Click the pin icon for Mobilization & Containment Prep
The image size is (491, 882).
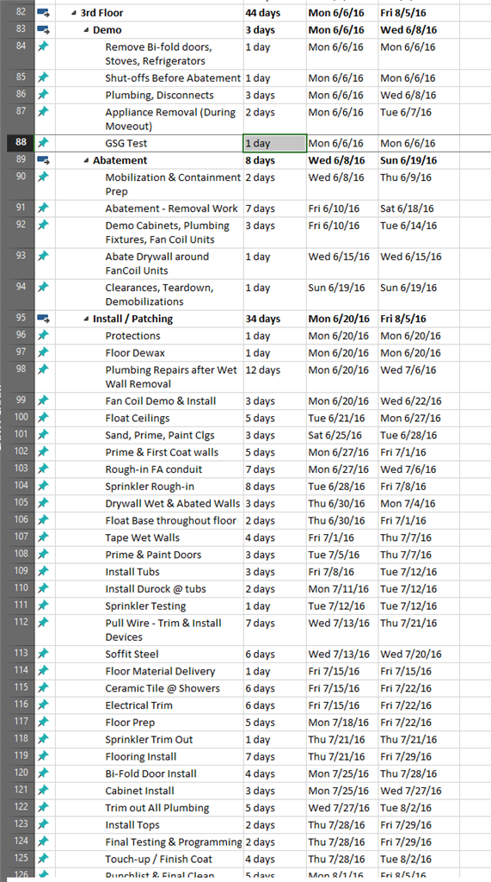click(x=43, y=177)
